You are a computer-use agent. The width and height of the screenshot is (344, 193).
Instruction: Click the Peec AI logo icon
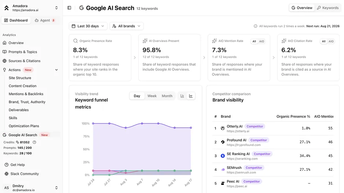pos(223,184)
